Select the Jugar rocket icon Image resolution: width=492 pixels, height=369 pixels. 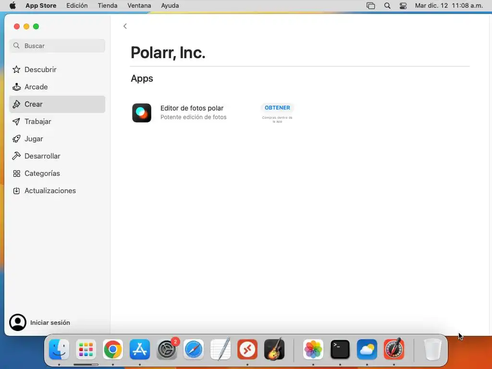point(16,139)
